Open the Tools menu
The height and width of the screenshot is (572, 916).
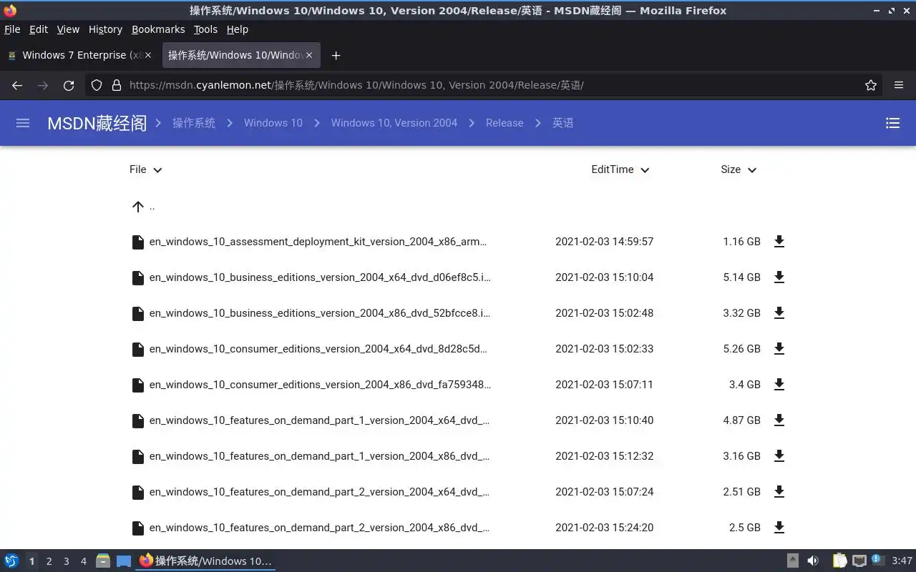(x=205, y=29)
